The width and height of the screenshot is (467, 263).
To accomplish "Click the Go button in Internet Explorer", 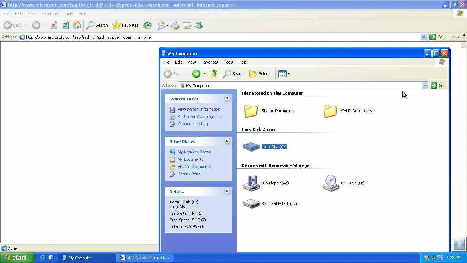I will (x=436, y=37).
